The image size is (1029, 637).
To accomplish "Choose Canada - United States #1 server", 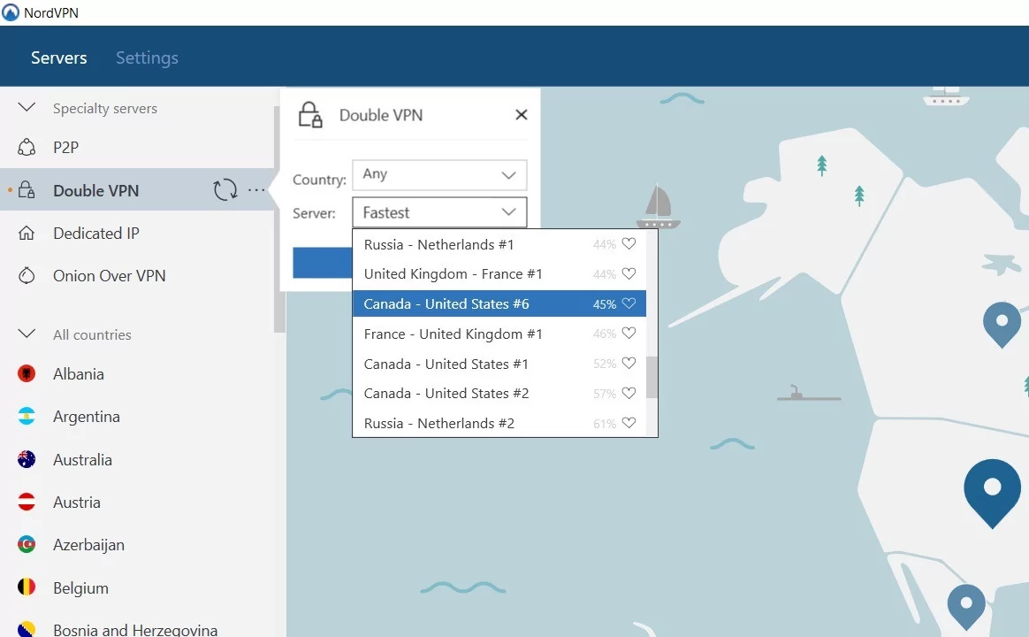I will (499, 364).
